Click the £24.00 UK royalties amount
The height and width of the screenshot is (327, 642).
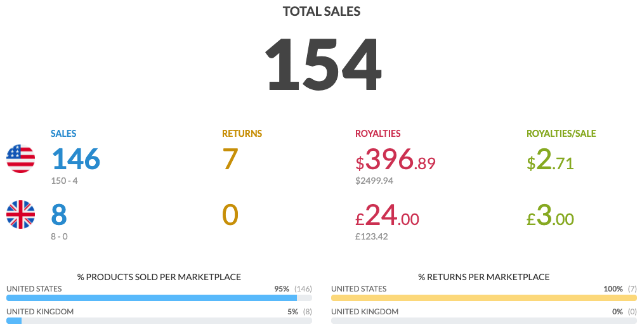pyautogui.click(x=387, y=215)
